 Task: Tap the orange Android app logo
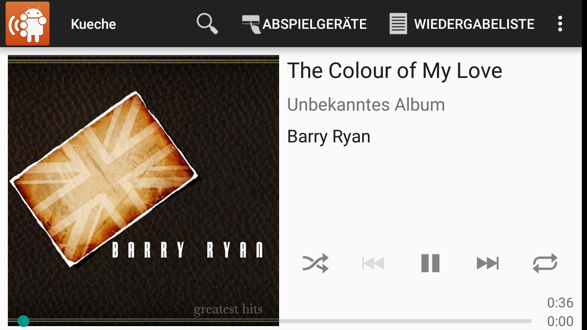28,24
